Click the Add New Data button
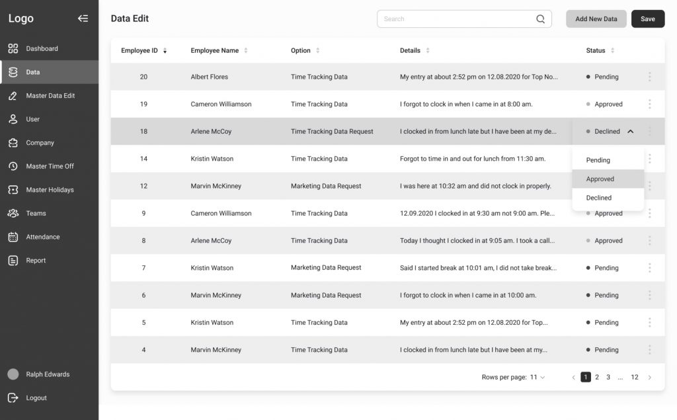This screenshot has width=677, height=420. [596, 19]
